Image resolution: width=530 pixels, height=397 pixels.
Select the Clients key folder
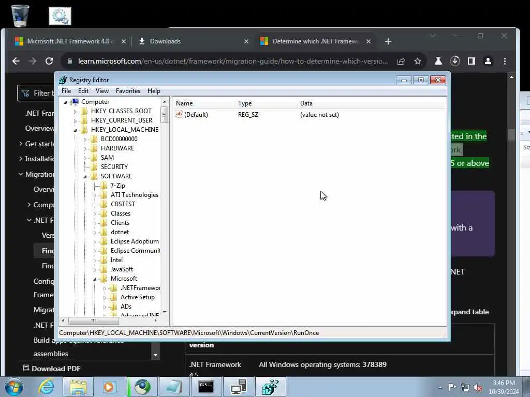coord(120,223)
